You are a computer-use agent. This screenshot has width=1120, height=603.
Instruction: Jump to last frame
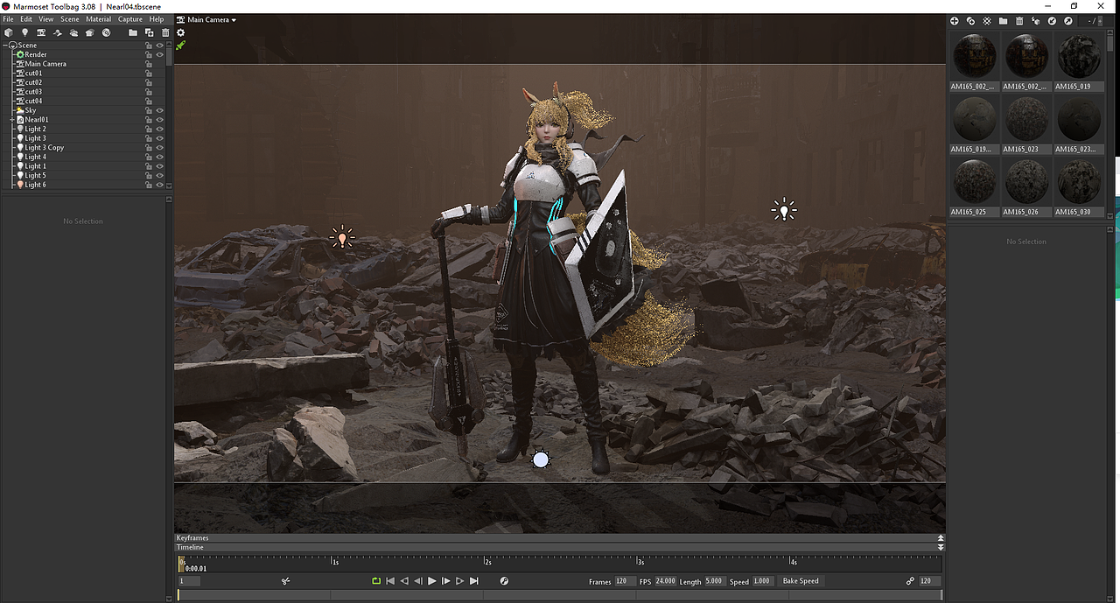click(x=474, y=581)
